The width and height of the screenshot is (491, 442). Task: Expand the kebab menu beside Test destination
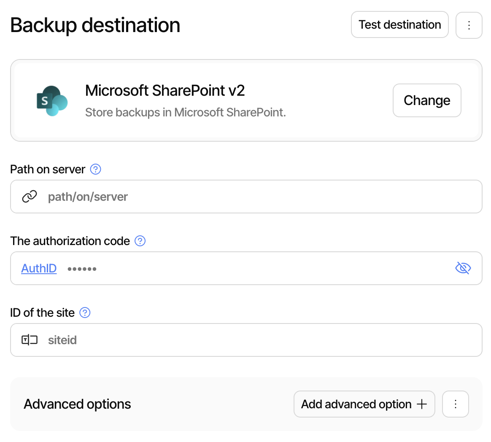point(469,25)
